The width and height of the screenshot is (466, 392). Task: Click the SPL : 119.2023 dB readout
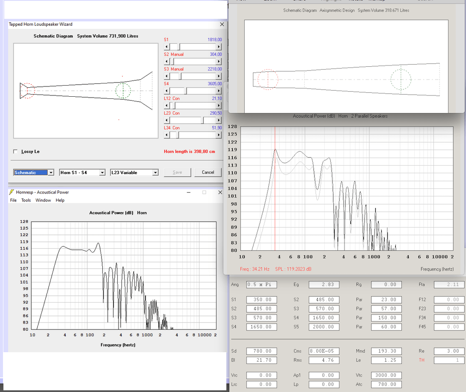coord(293,269)
